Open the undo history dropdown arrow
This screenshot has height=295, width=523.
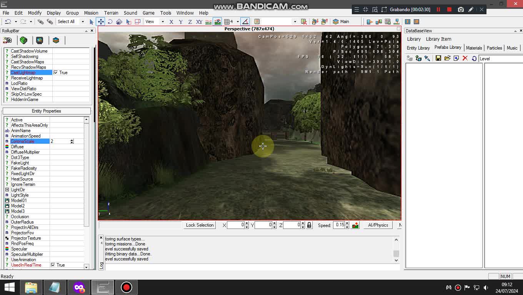coord(16,22)
